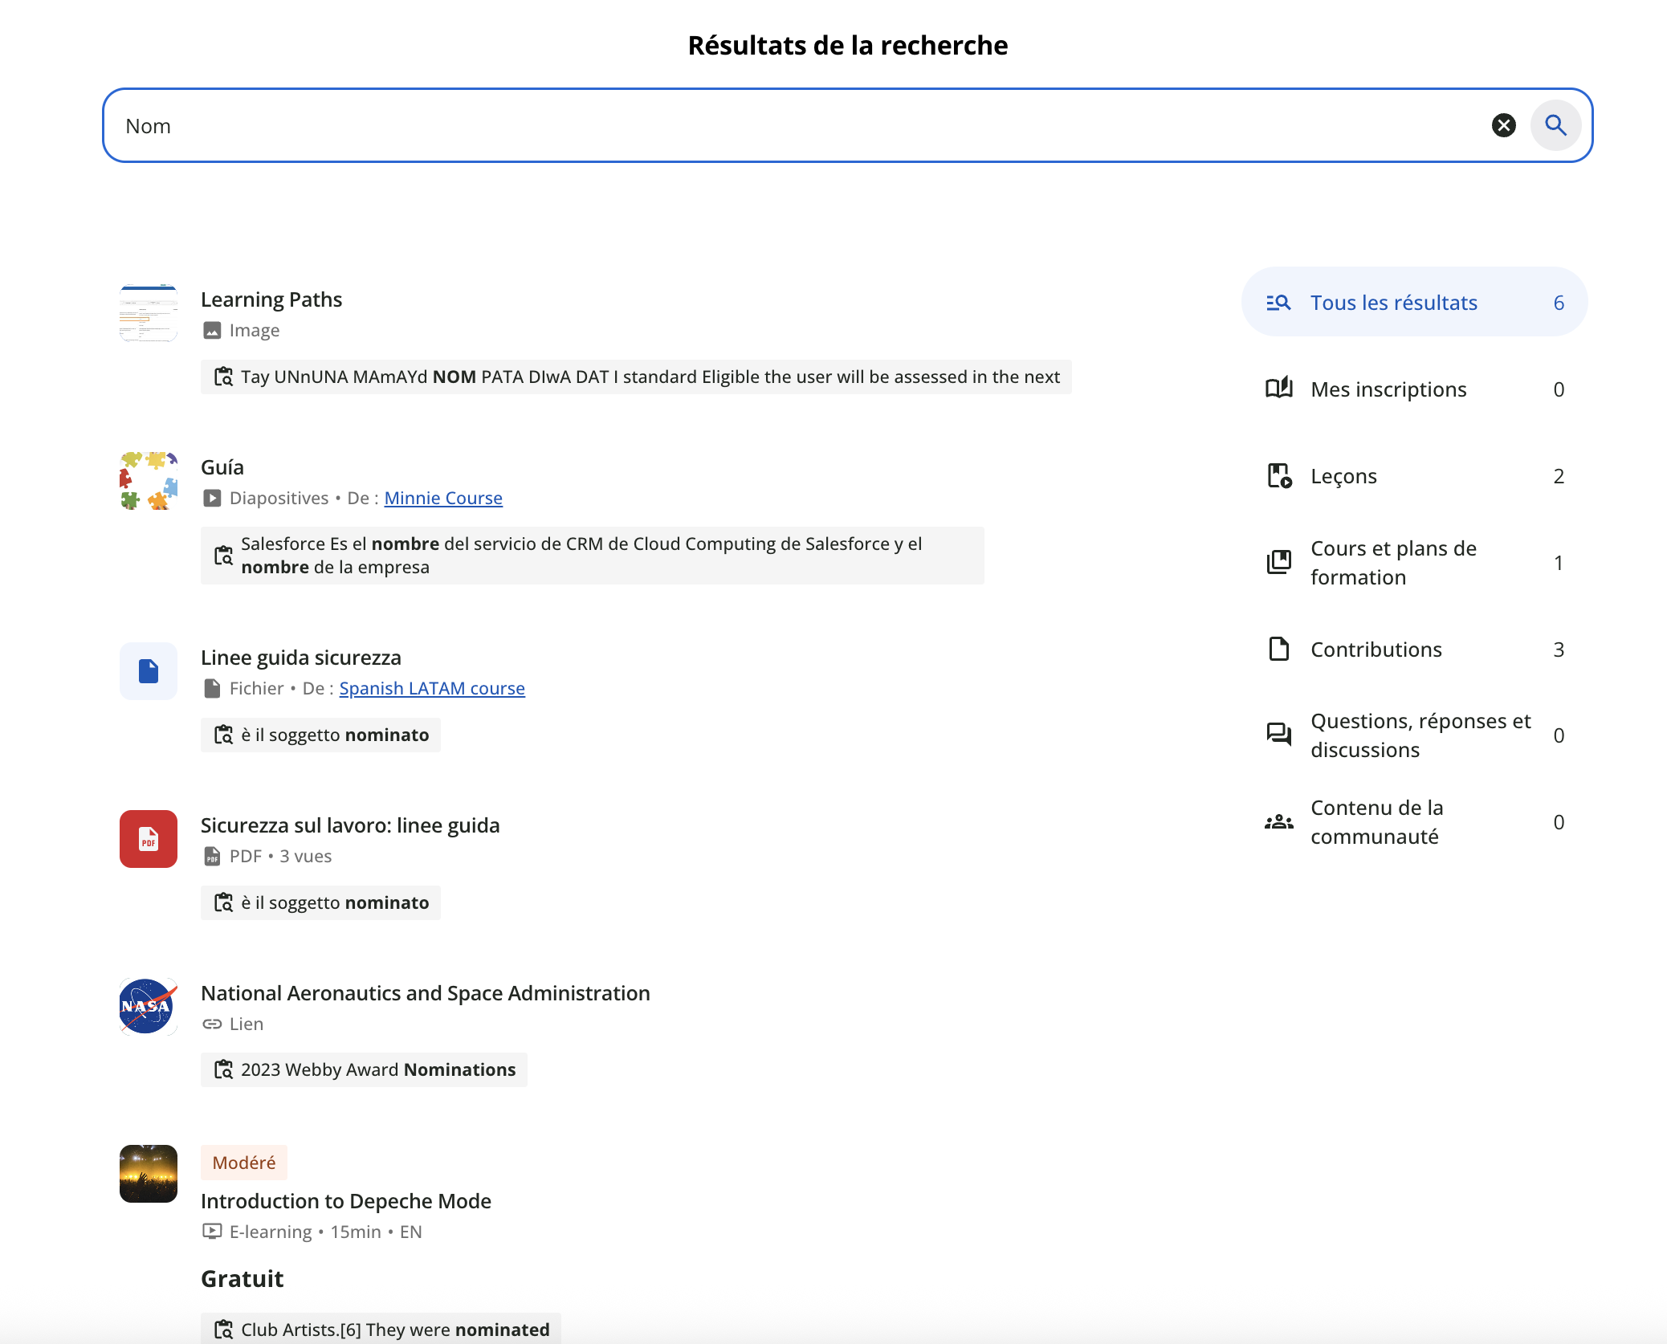This screenshot has height=1344, width=1667.
Task: Open the Minnie Course link
Action: pos(443,498)
